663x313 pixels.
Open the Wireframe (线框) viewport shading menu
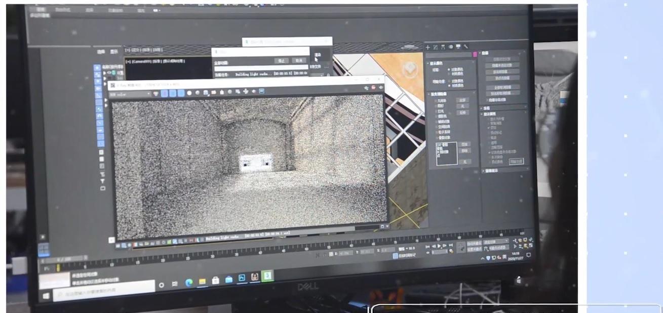click(x=158, y=50)
